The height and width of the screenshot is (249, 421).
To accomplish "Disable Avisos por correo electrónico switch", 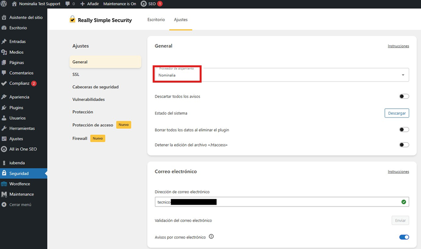I will [x=404, y=237].
